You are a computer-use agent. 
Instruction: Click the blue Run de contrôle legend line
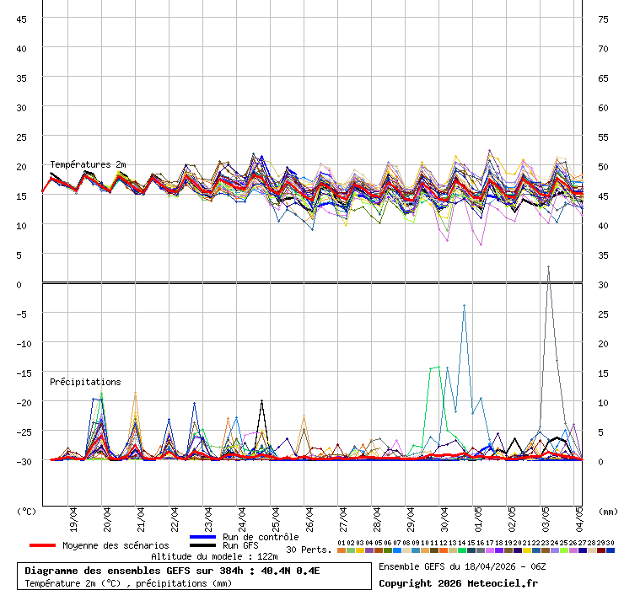click(x=203, y=537)
